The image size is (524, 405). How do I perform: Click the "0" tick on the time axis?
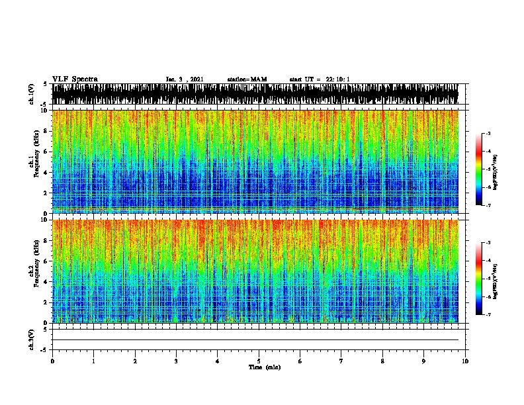point(52,361)
